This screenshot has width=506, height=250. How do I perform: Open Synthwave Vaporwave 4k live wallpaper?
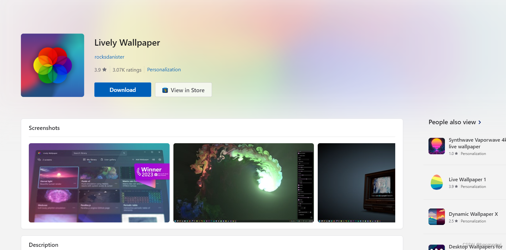point(477,143)
